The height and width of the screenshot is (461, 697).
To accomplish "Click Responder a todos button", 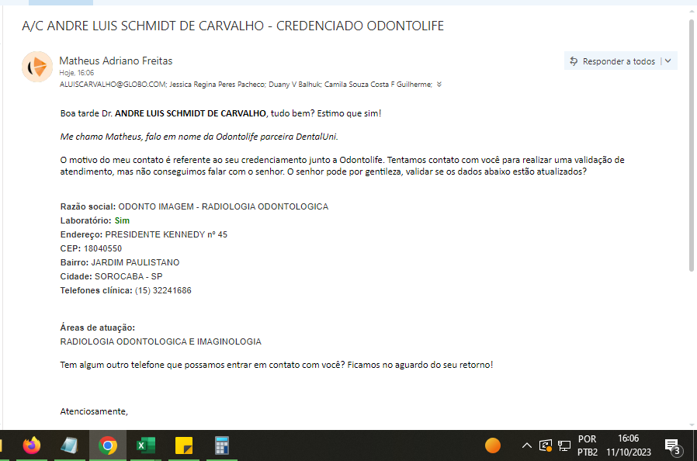I will point(613,61).
